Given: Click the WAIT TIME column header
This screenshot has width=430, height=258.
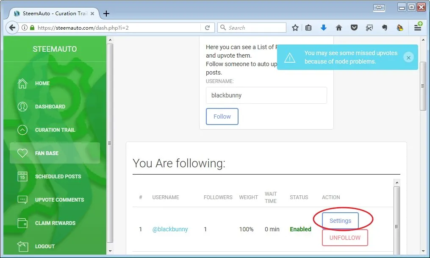Looking at the screenshot, I should point(271,197).
